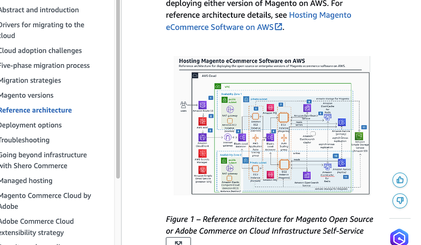Select Managed hosting in sidebar
This screenshot has height=245, width=421.
tap(26, 181)
